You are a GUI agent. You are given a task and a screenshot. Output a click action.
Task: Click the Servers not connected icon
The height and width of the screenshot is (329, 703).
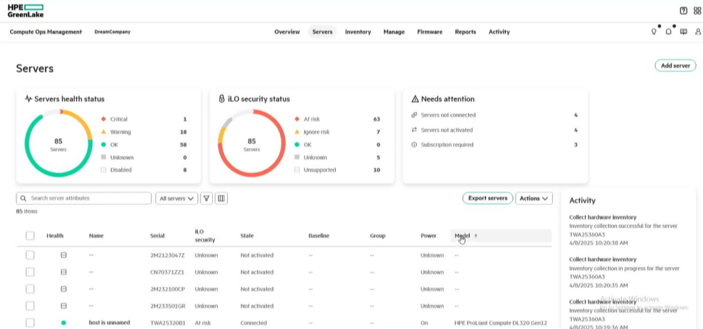[414, 115]
